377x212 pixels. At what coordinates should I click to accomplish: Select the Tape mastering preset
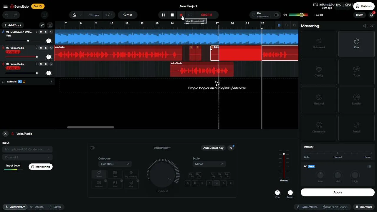click(356, 72)
